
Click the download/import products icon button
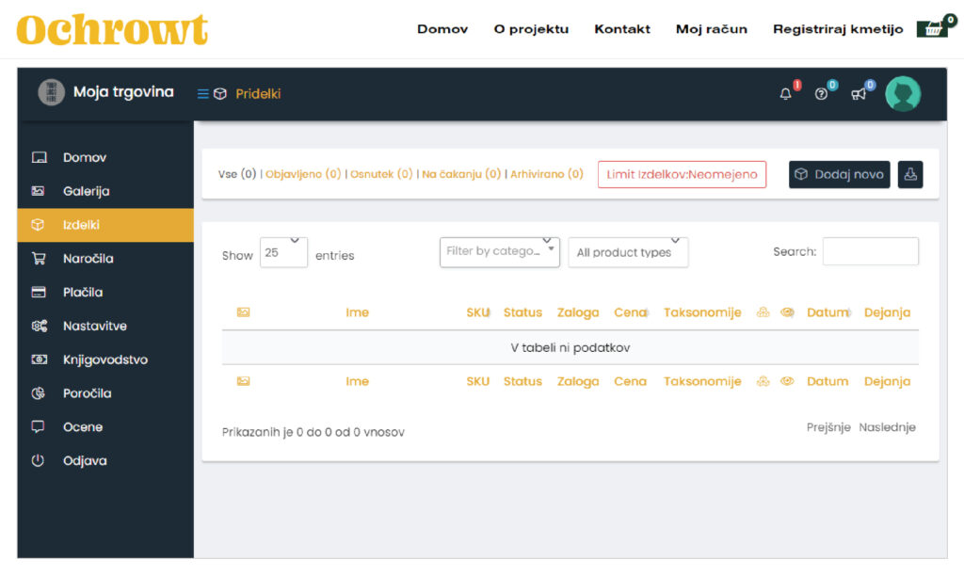[x=910, y=174]
